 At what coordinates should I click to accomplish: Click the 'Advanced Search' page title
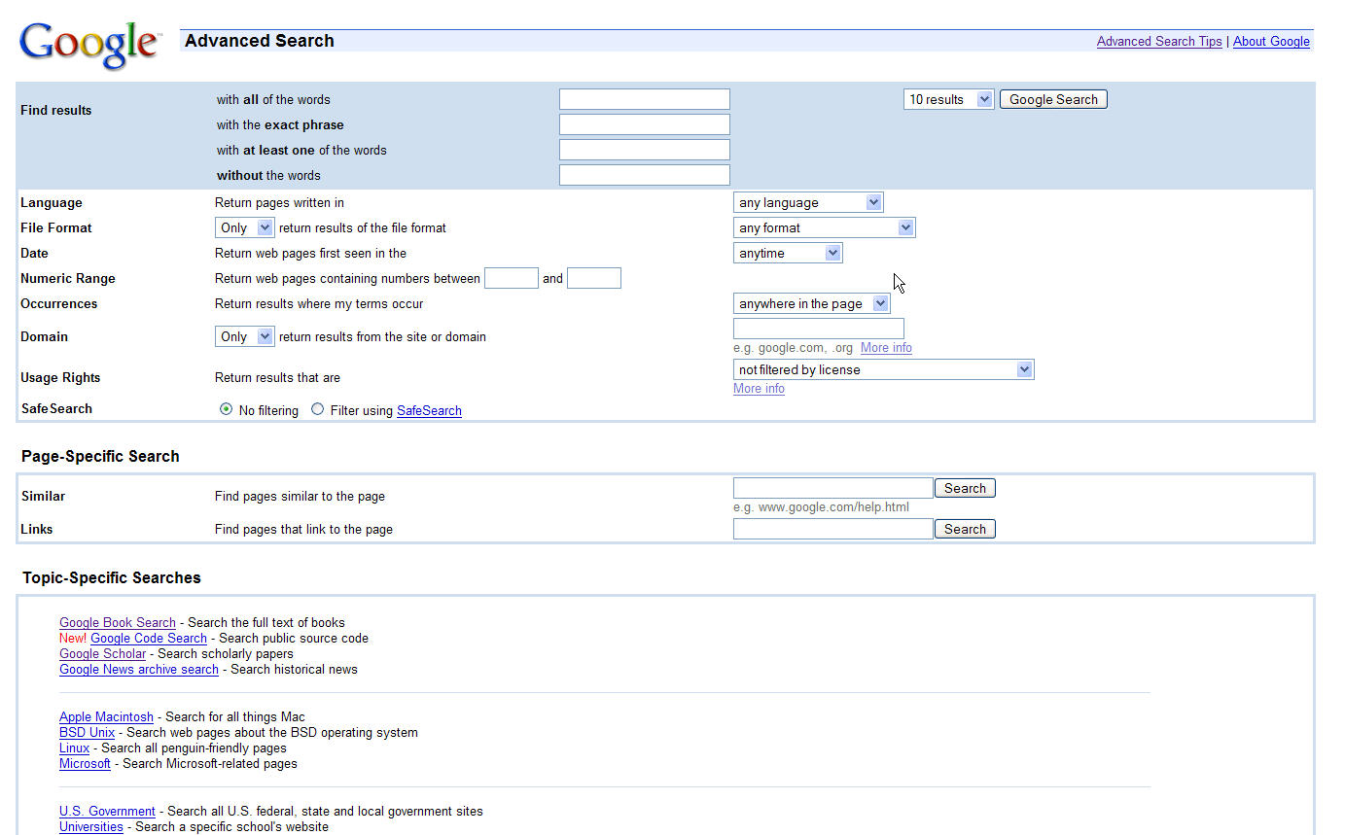(x=260, y=41)
